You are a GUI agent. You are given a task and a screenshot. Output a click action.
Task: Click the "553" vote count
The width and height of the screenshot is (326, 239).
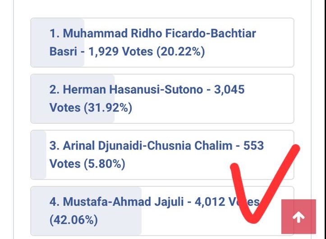[x=253, y=146]
